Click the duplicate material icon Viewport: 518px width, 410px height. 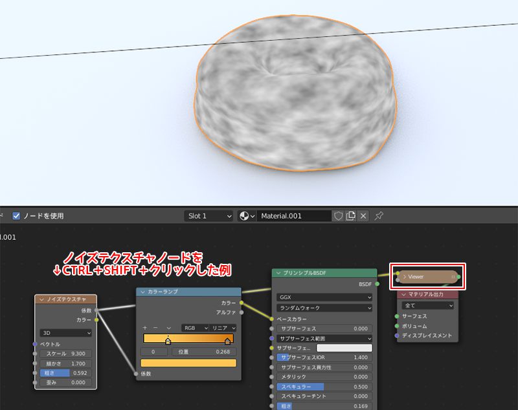pos(350,216)
